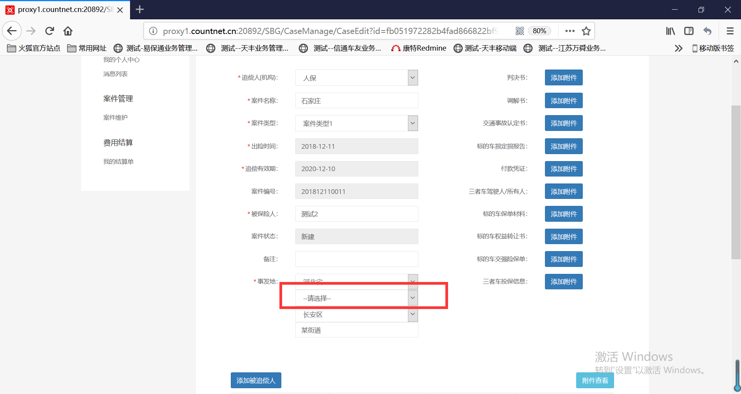Add attachment for 付款凭证
This screenshot has height=394, width=741.
[563, 169]
